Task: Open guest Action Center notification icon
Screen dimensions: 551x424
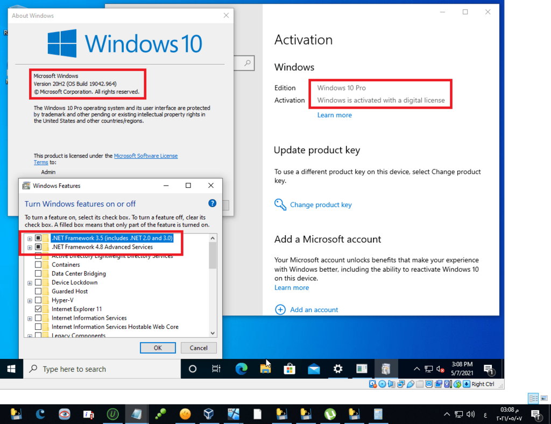Action: (489, 369)
